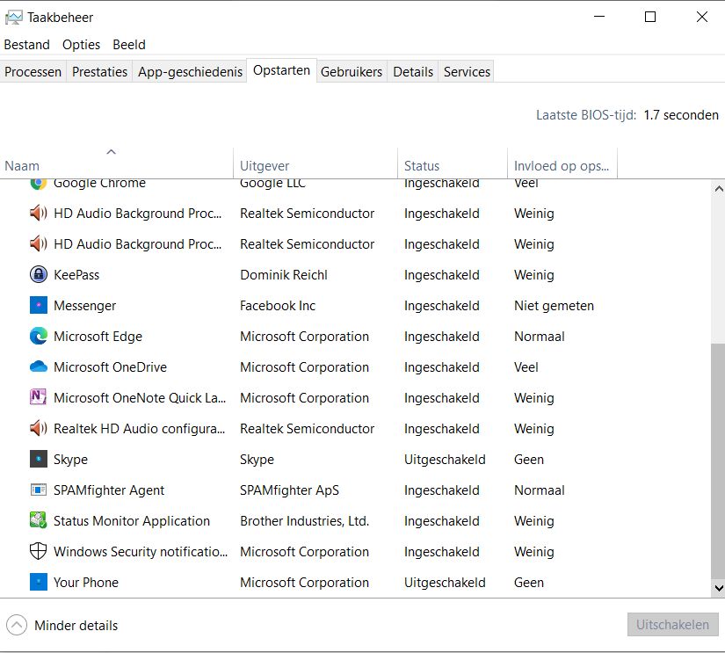Switch to the Prestaties tab
Viewport: 725px width, 653px height.
click(99, 72)
